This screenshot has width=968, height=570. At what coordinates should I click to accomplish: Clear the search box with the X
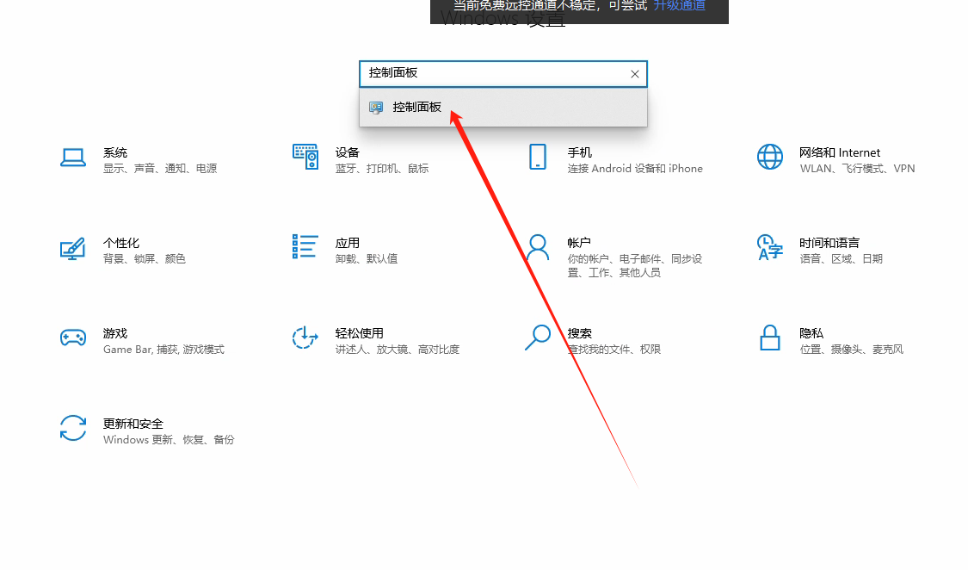coord(634,74)
